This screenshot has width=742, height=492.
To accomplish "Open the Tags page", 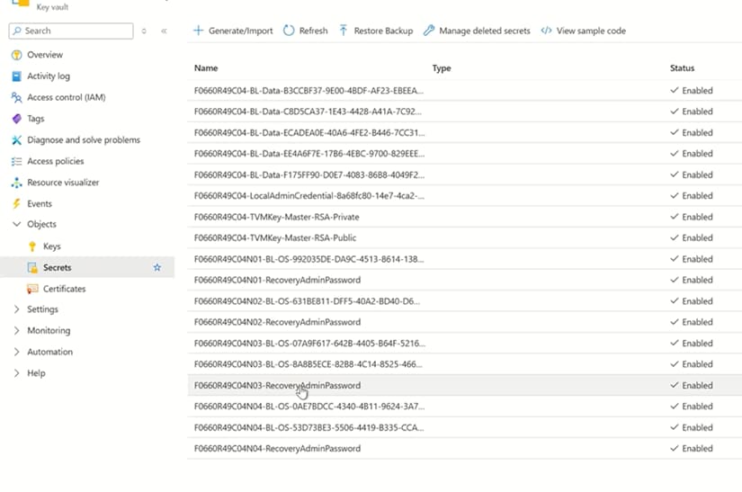I will coord(35,119).
